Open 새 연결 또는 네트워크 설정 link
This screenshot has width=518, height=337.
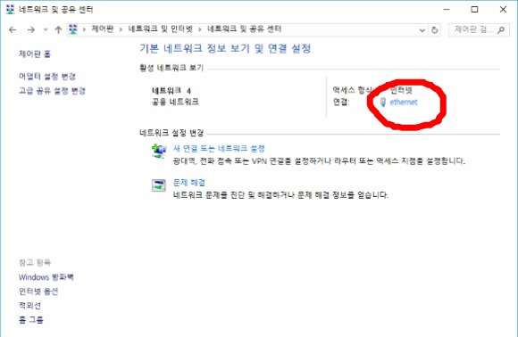coord(219,149)
